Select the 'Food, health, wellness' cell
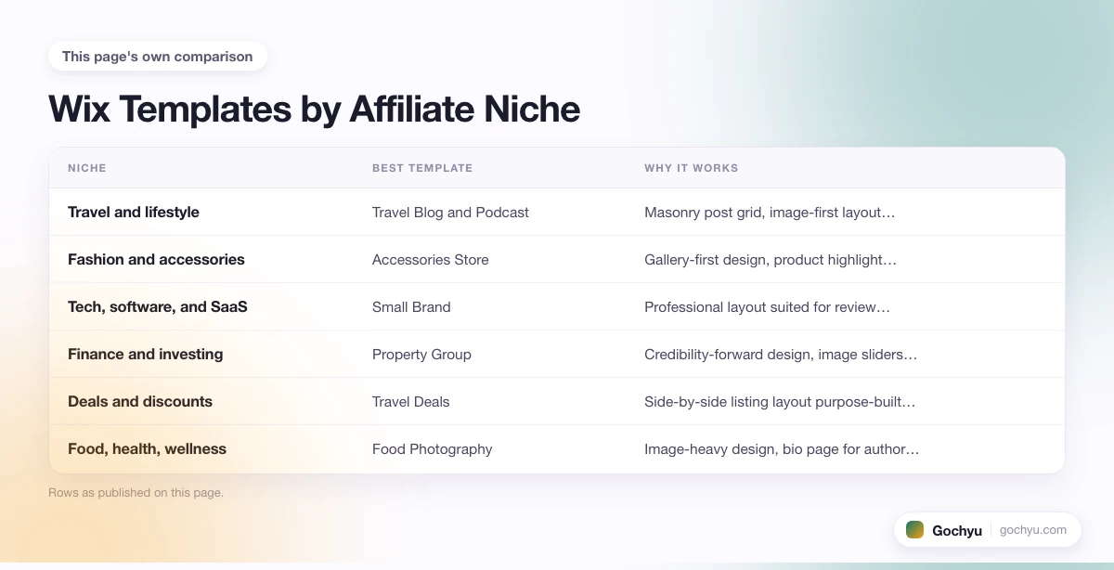1114x570 pixels. pyautogui.click(x=147, y=449)
